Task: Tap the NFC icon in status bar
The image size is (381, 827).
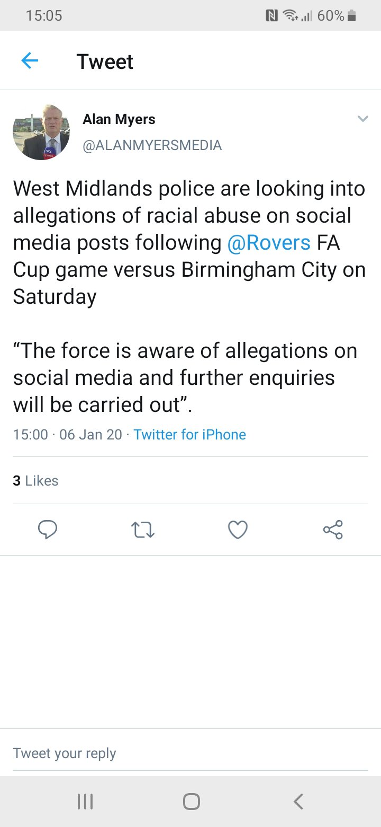Action: tap(271, 16)
